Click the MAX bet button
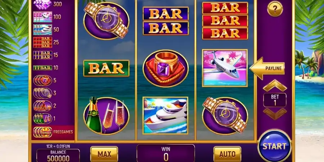324x162 pixels. [104, 154]
